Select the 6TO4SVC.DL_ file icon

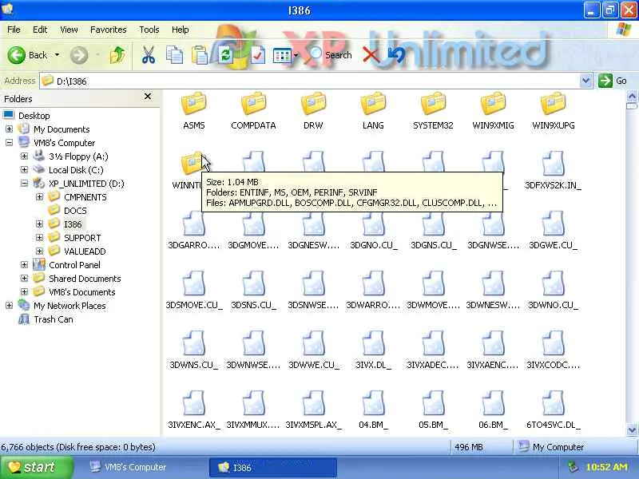(553, 403)
